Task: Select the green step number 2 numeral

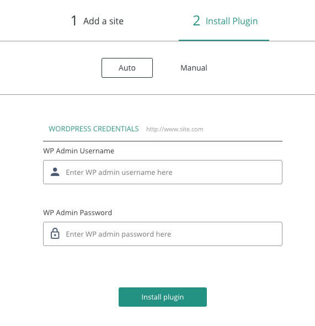Action: (x=196, y=21)
